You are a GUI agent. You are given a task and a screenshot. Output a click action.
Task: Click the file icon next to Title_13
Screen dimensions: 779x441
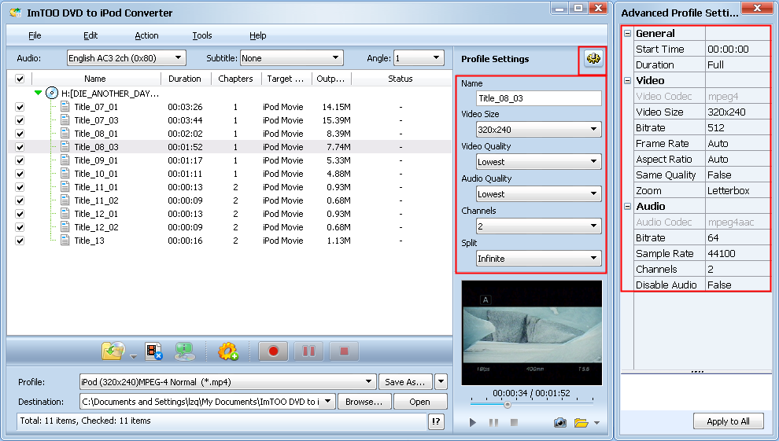tap(65, 241)
